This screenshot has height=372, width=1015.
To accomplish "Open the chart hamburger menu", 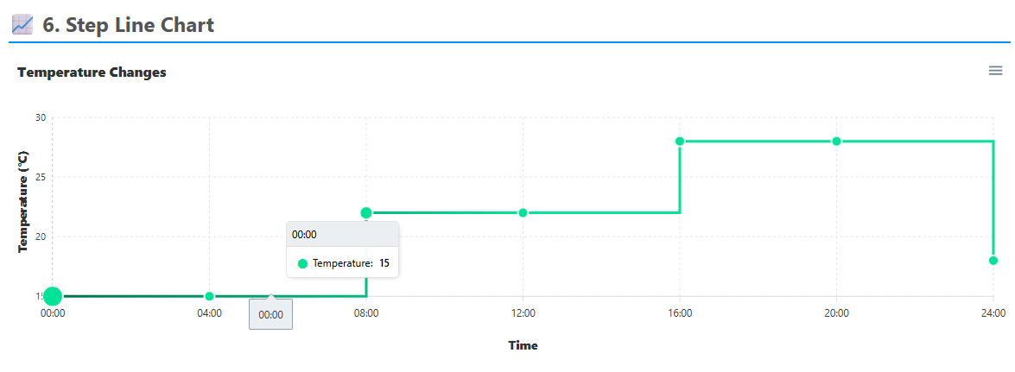I will point(995,71).
